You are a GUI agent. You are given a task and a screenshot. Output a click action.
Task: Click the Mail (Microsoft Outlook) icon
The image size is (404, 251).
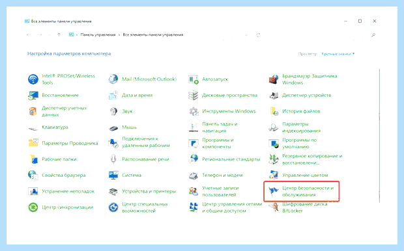tap(113, 79)
